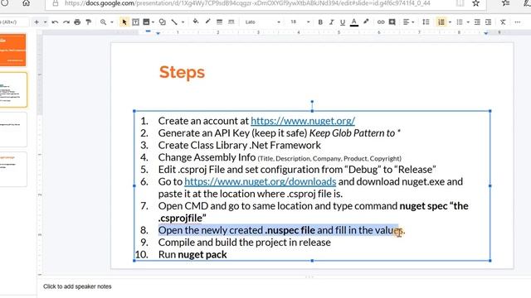
Task: Bookmark the page with the star icon
Action: pyautogui.click(x=475, y=3)
